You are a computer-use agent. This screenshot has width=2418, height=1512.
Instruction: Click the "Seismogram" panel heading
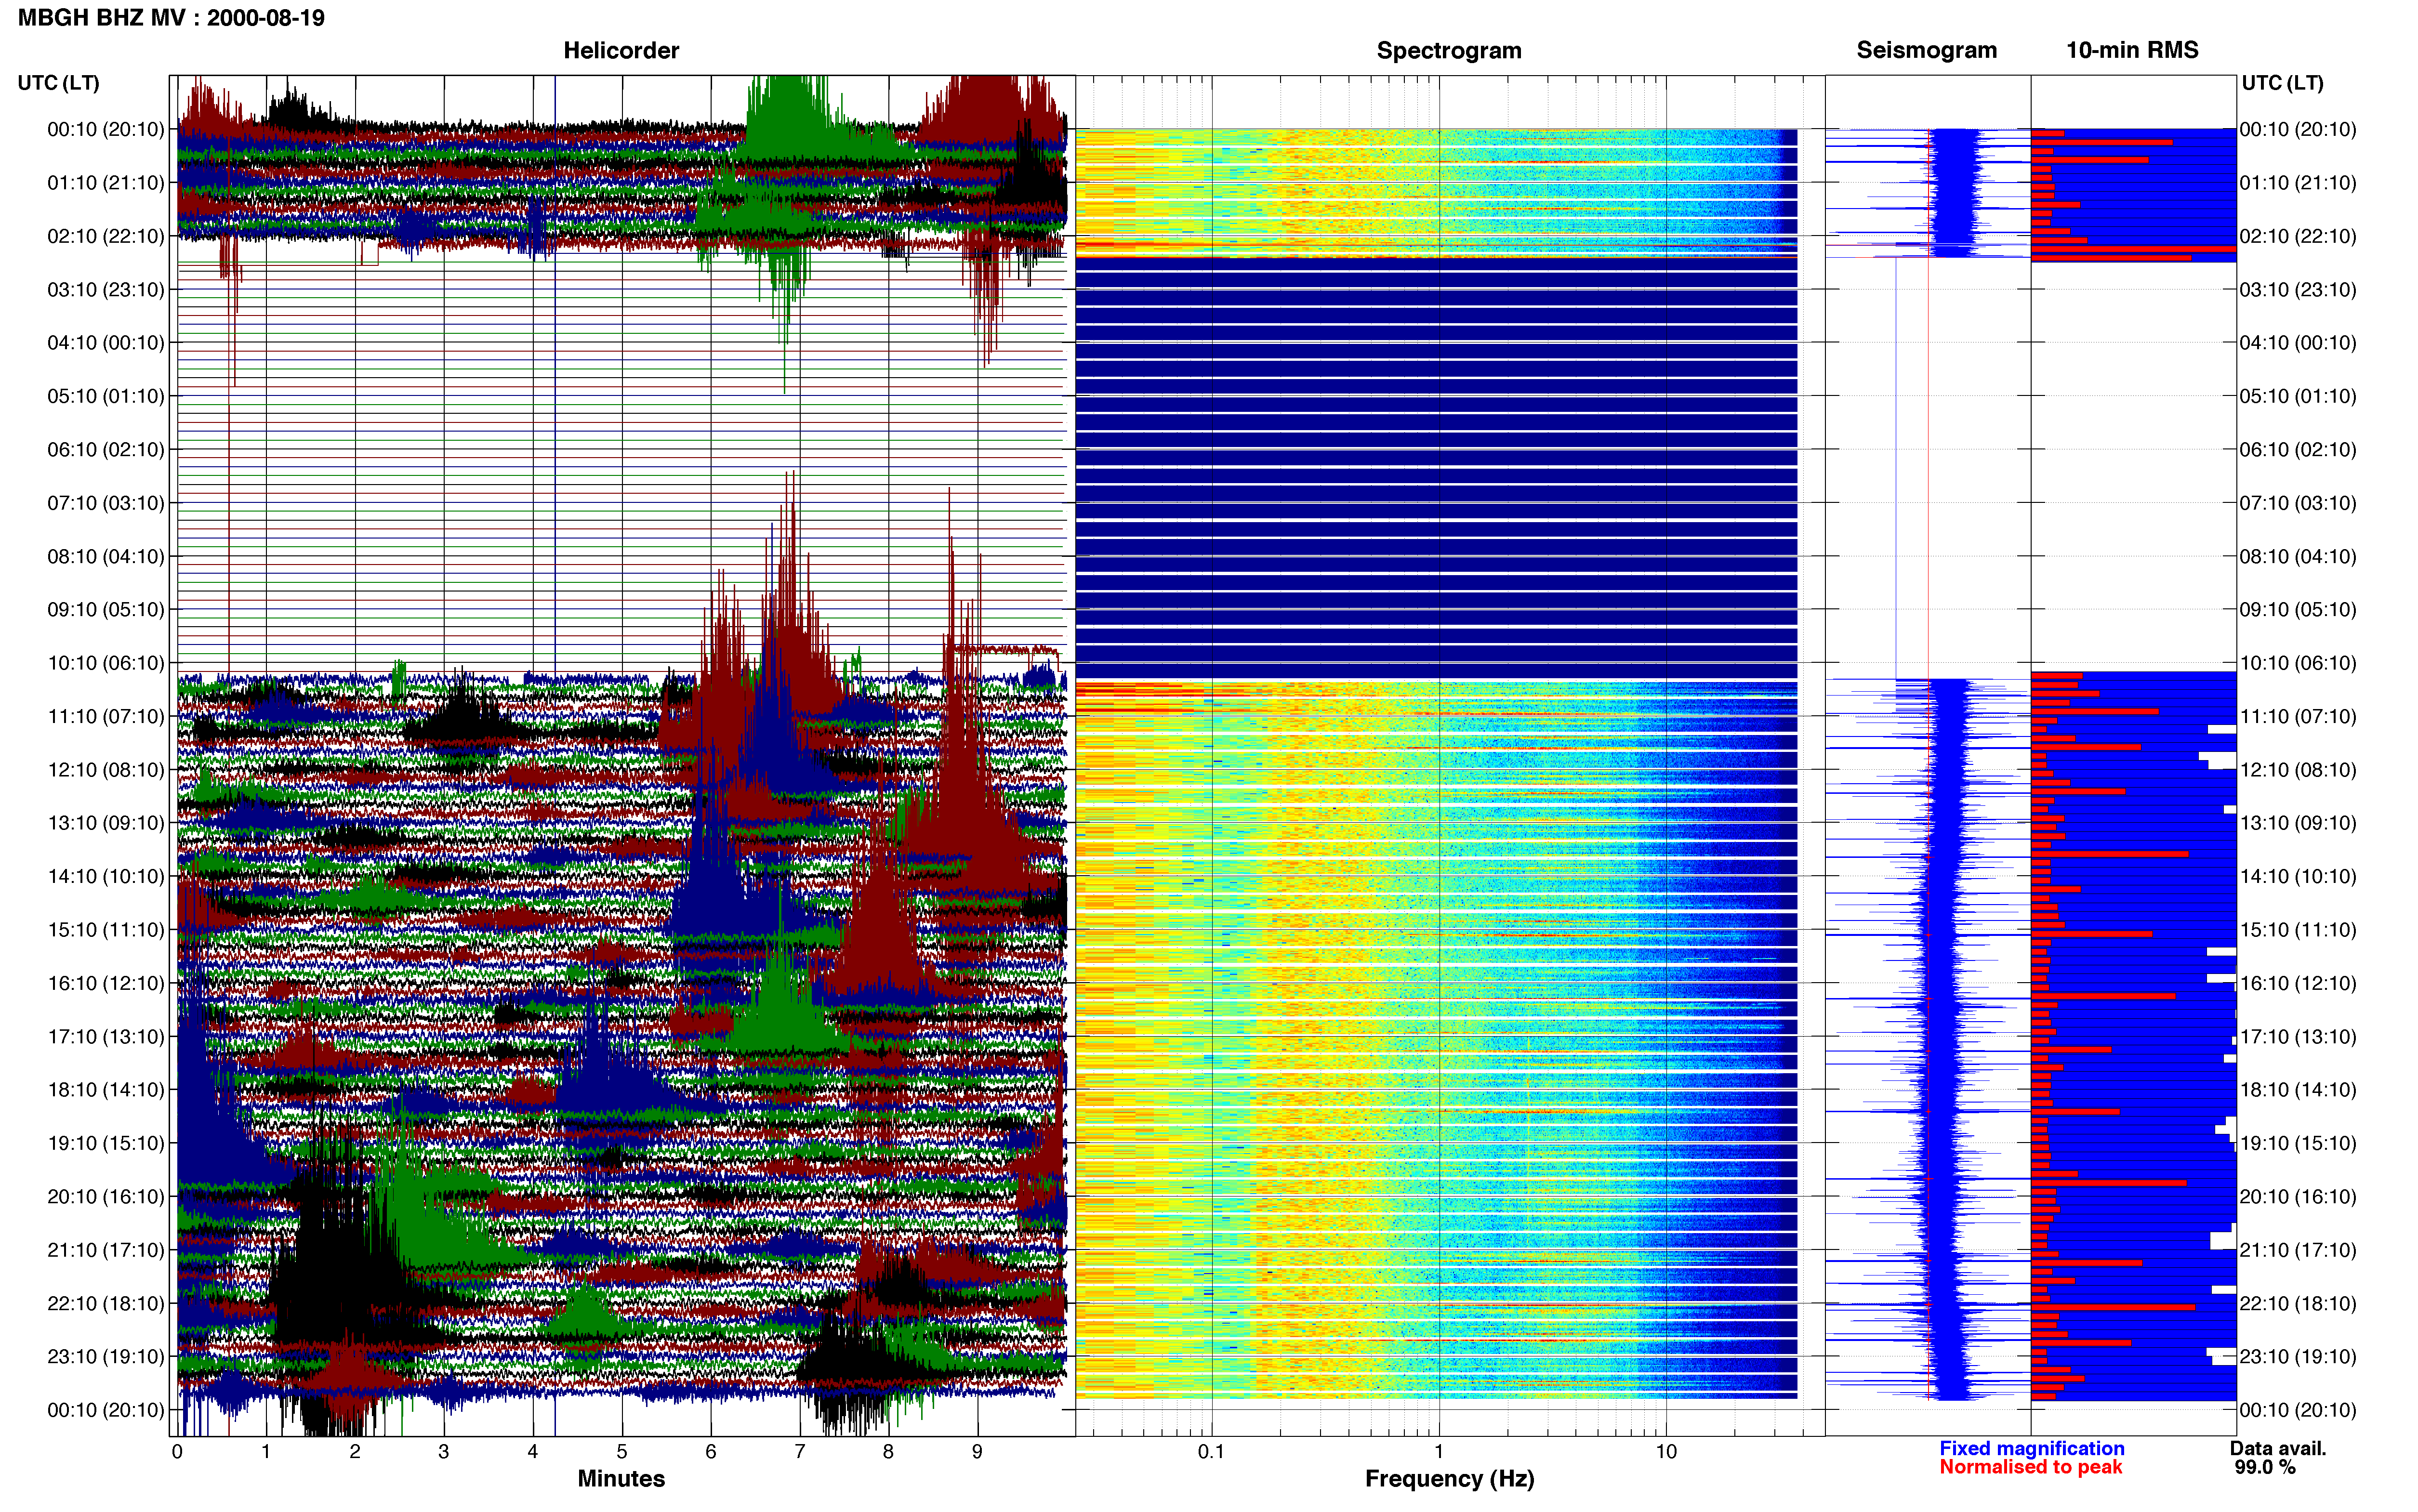click(1926, 50)
